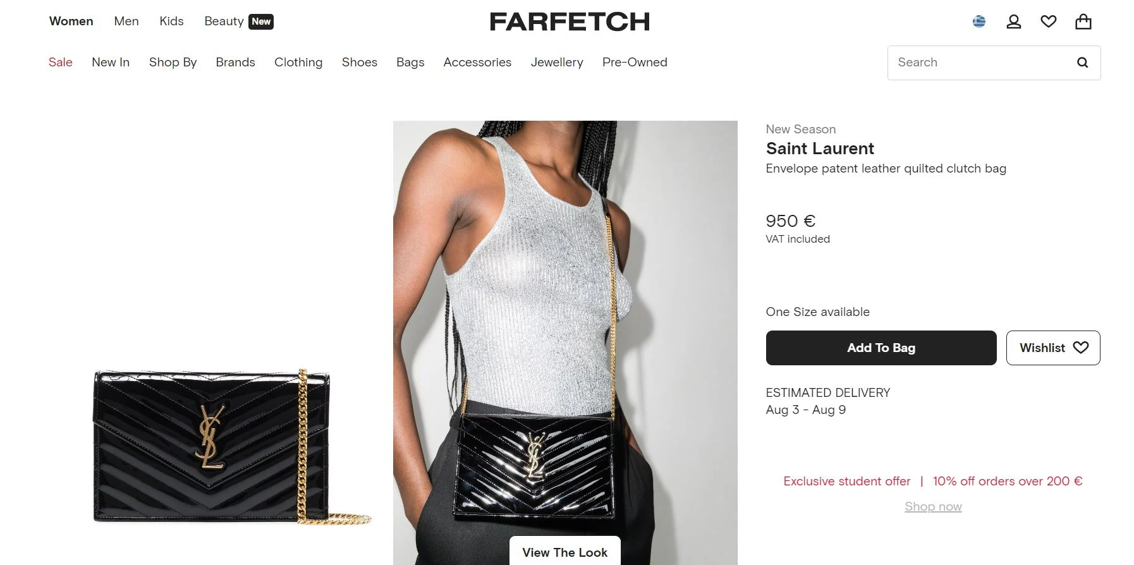Screen dimensions: 1134x565
Task: Open the Sale menu item
Action: tap(61, 62)
